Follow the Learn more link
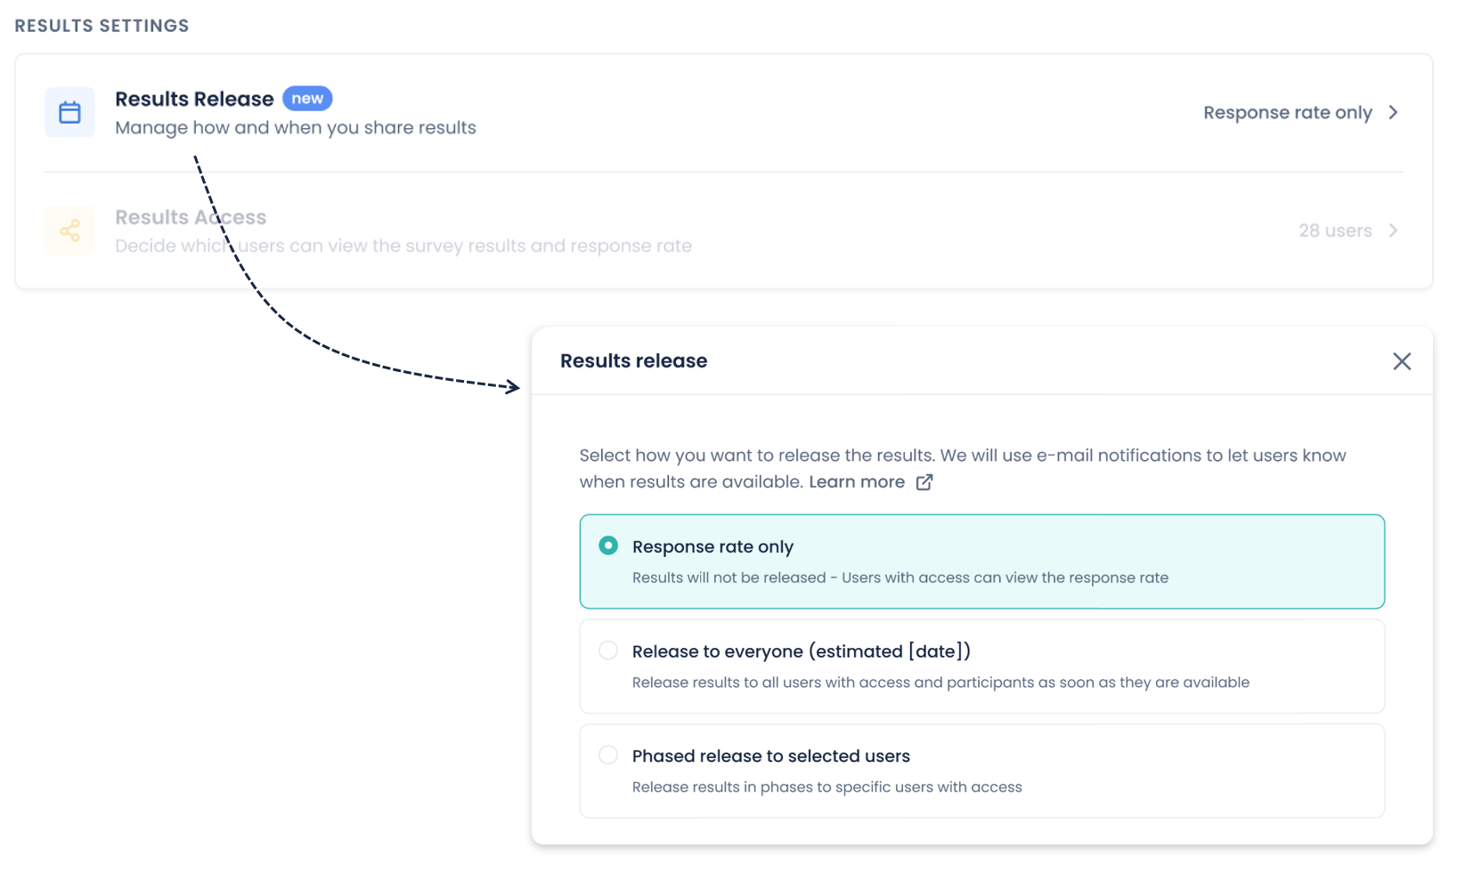 [857, 482]
